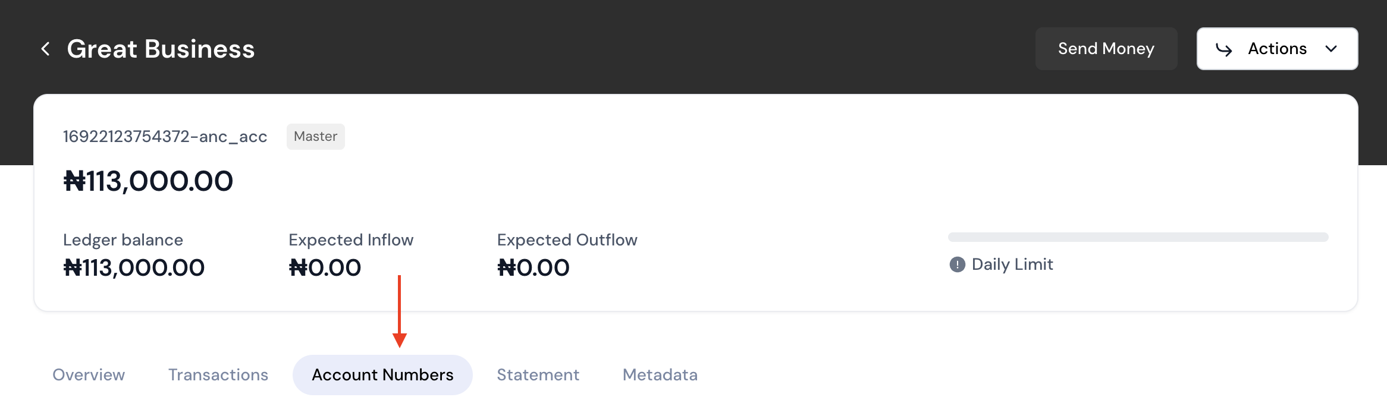
Task: Click the Great Business page title
Action: pyautogui.click(x=161, y=49)
